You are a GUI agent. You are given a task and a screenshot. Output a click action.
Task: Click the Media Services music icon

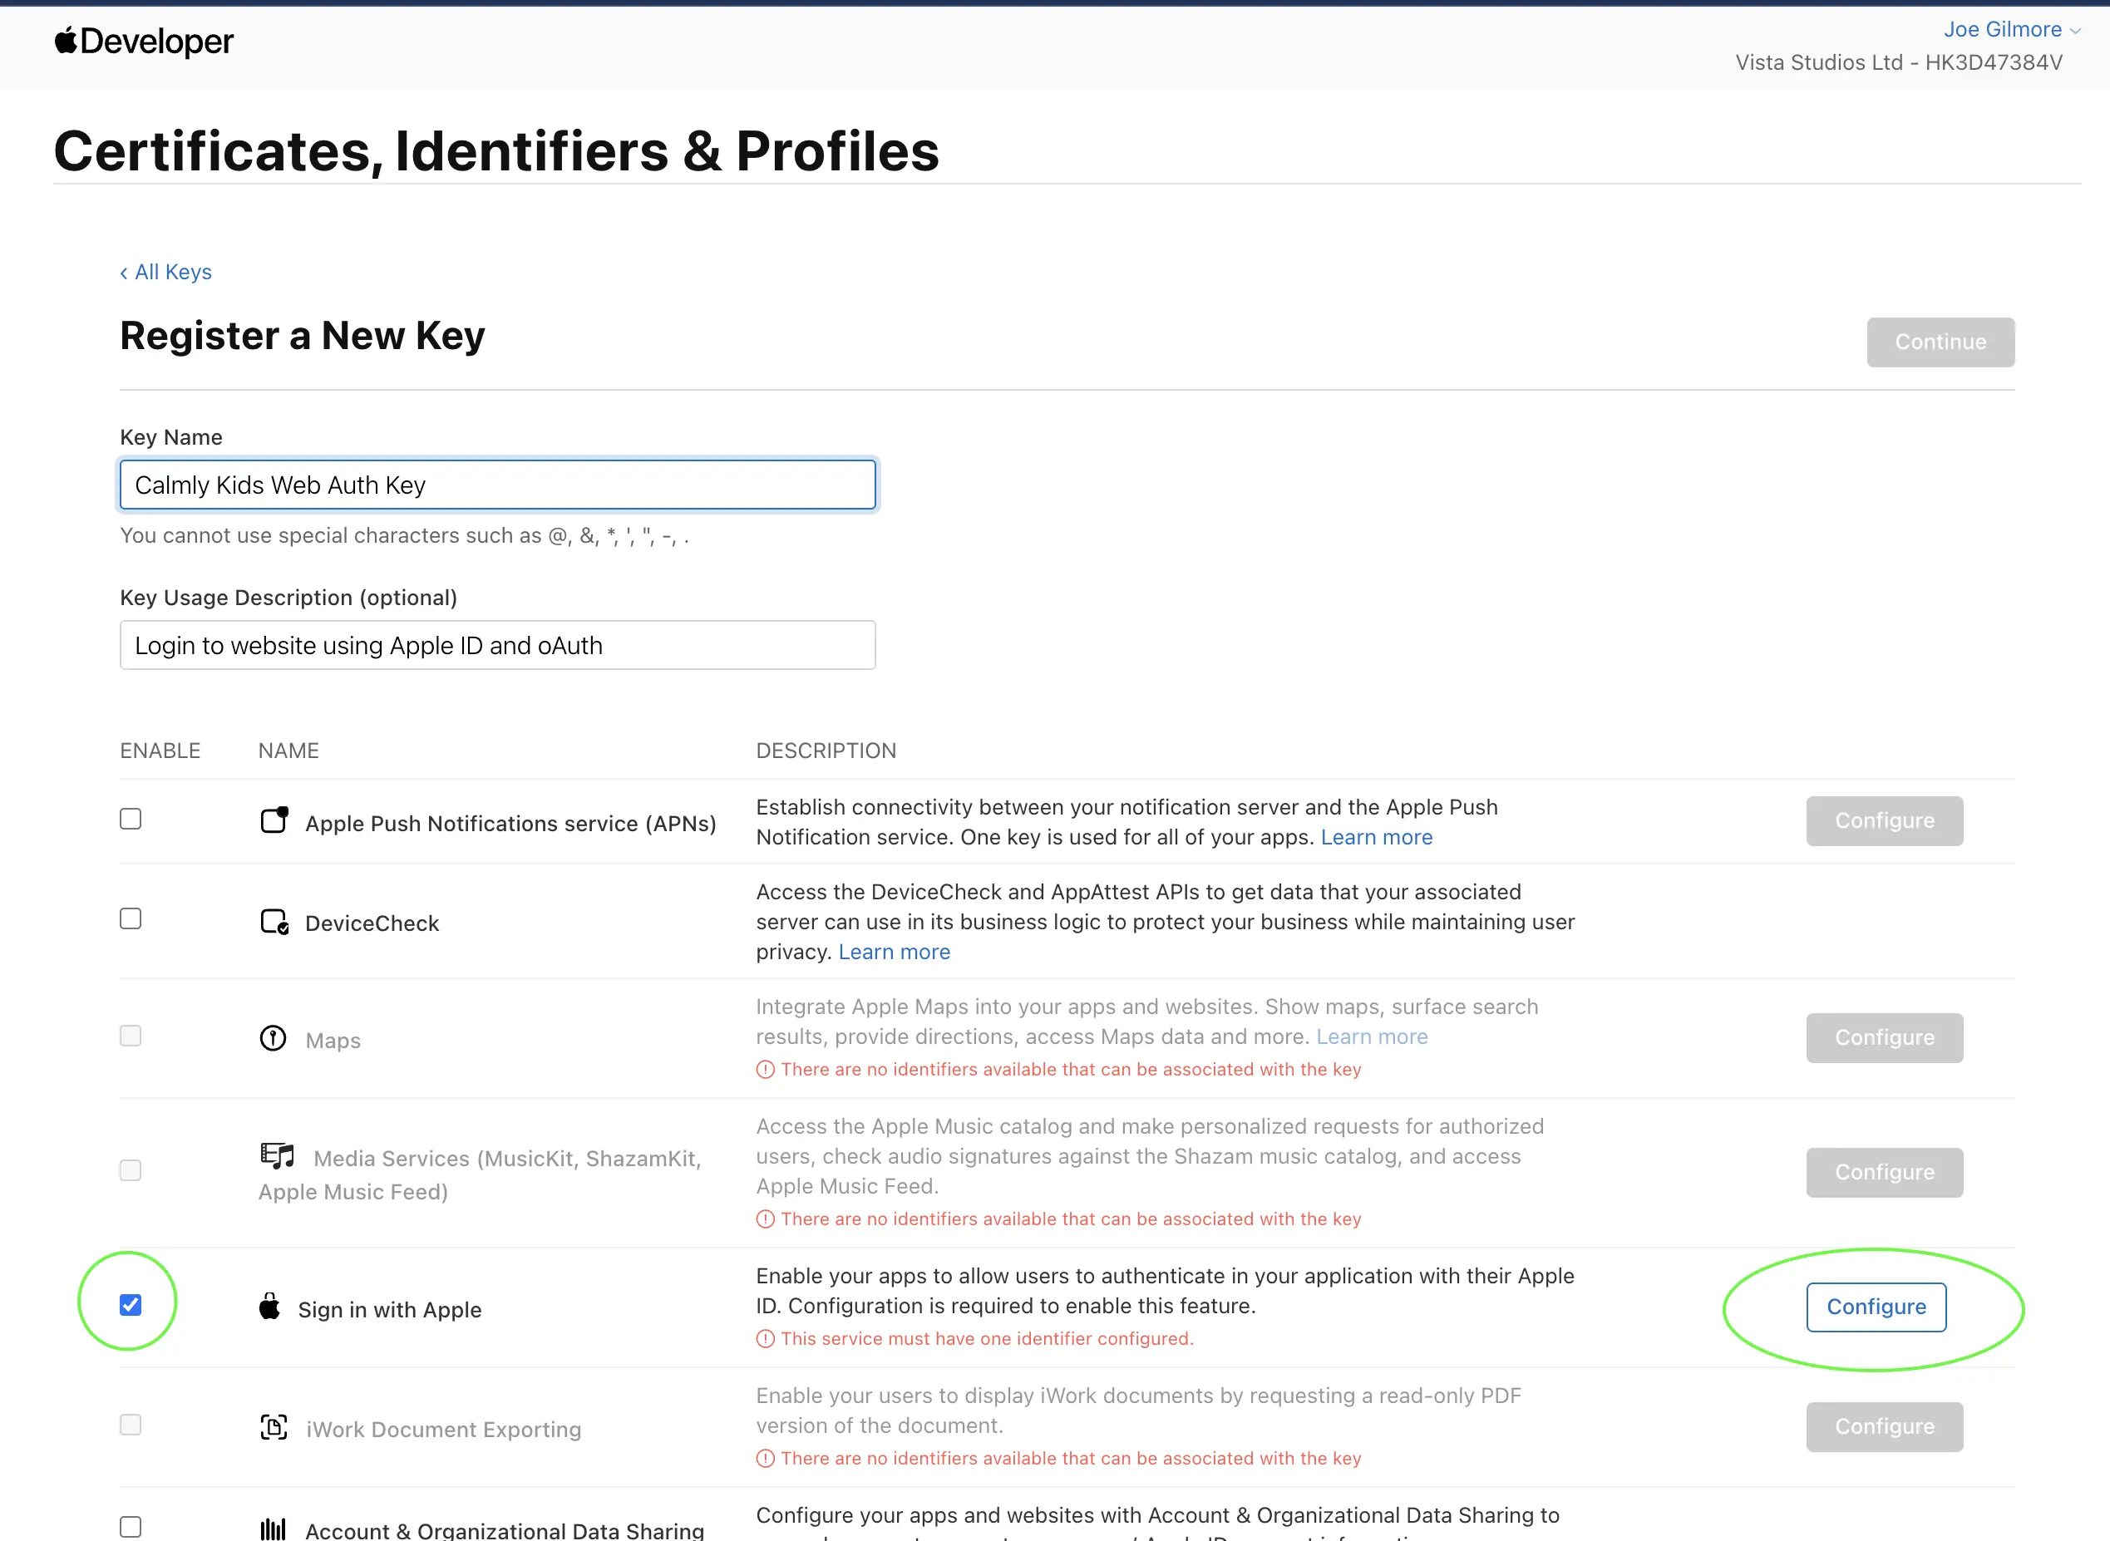point(277,1155)
